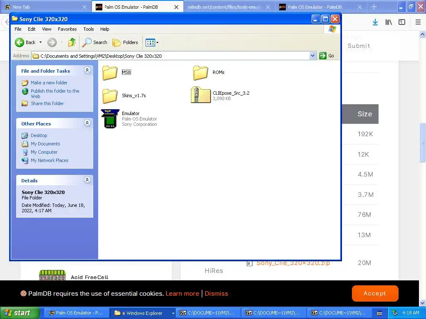426x319 pixels.
Task: Click the Search magnifier toolbar button
Action: click(95, 42)
